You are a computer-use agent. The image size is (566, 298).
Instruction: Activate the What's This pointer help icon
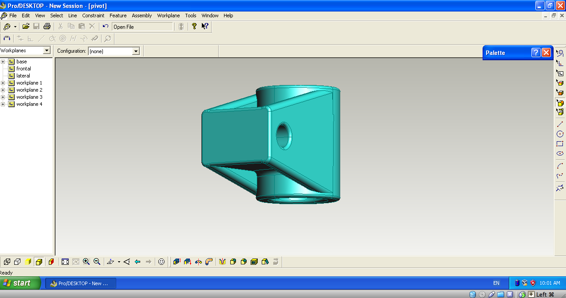(205, 27)
